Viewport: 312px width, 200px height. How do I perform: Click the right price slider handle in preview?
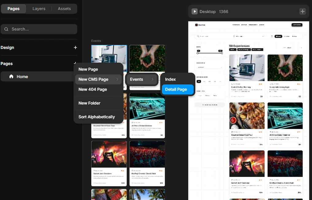point(222,53)
